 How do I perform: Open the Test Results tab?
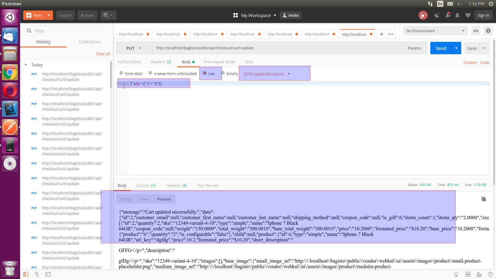click(208, 185)
